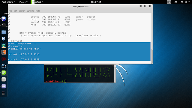This screenshot has height=108, width=192.
Task: Click the 'auth types supported' comment line
Action: click(x=61, y=35)
